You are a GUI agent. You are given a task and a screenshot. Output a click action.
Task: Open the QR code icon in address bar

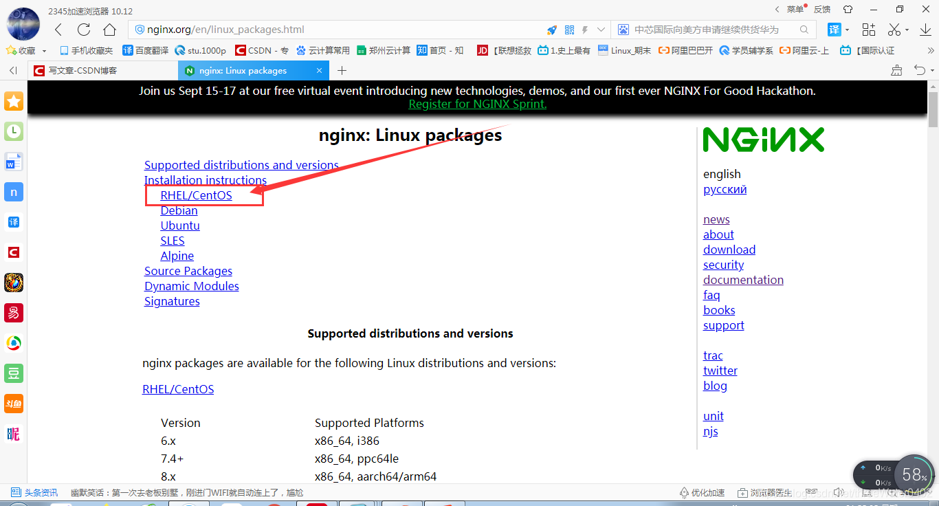(x=569, y=30)
